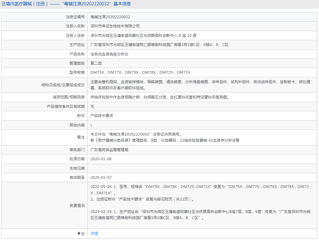Click the 备注 label
Image resolution: width=319 pixels, height=241 pixels.
point(81,137)
